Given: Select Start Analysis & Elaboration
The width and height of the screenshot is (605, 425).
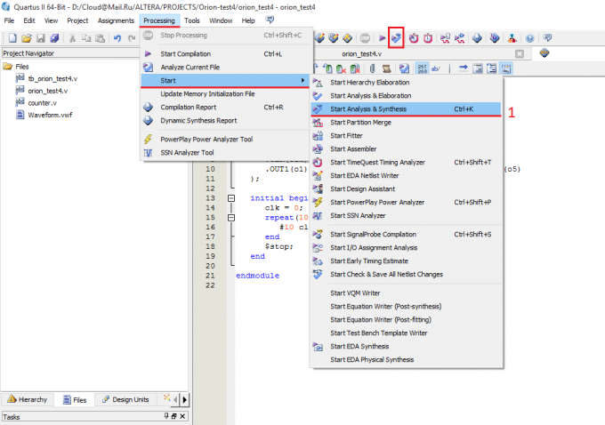Looking at the screenshot, I should (406, 95).
